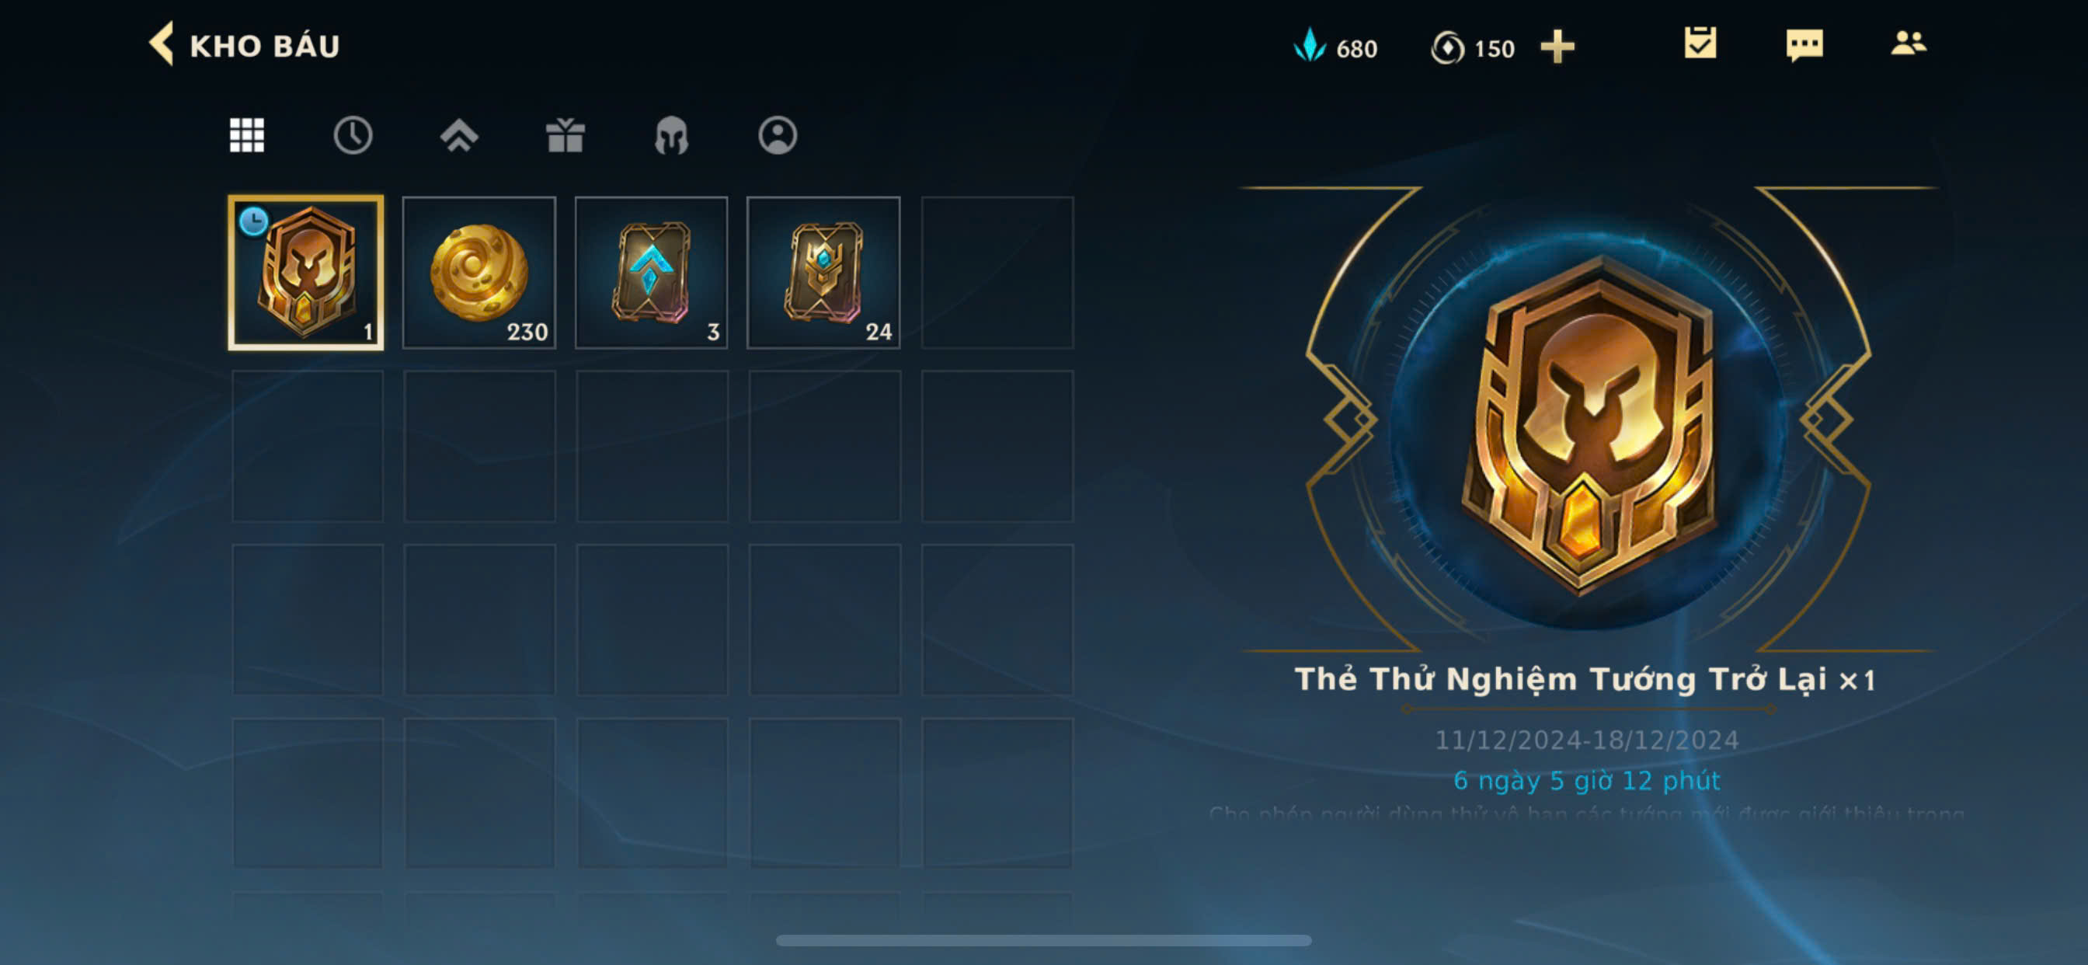Tap the large champion trial card preview
Viewport: 2088px width, 965px height.
1589,424
